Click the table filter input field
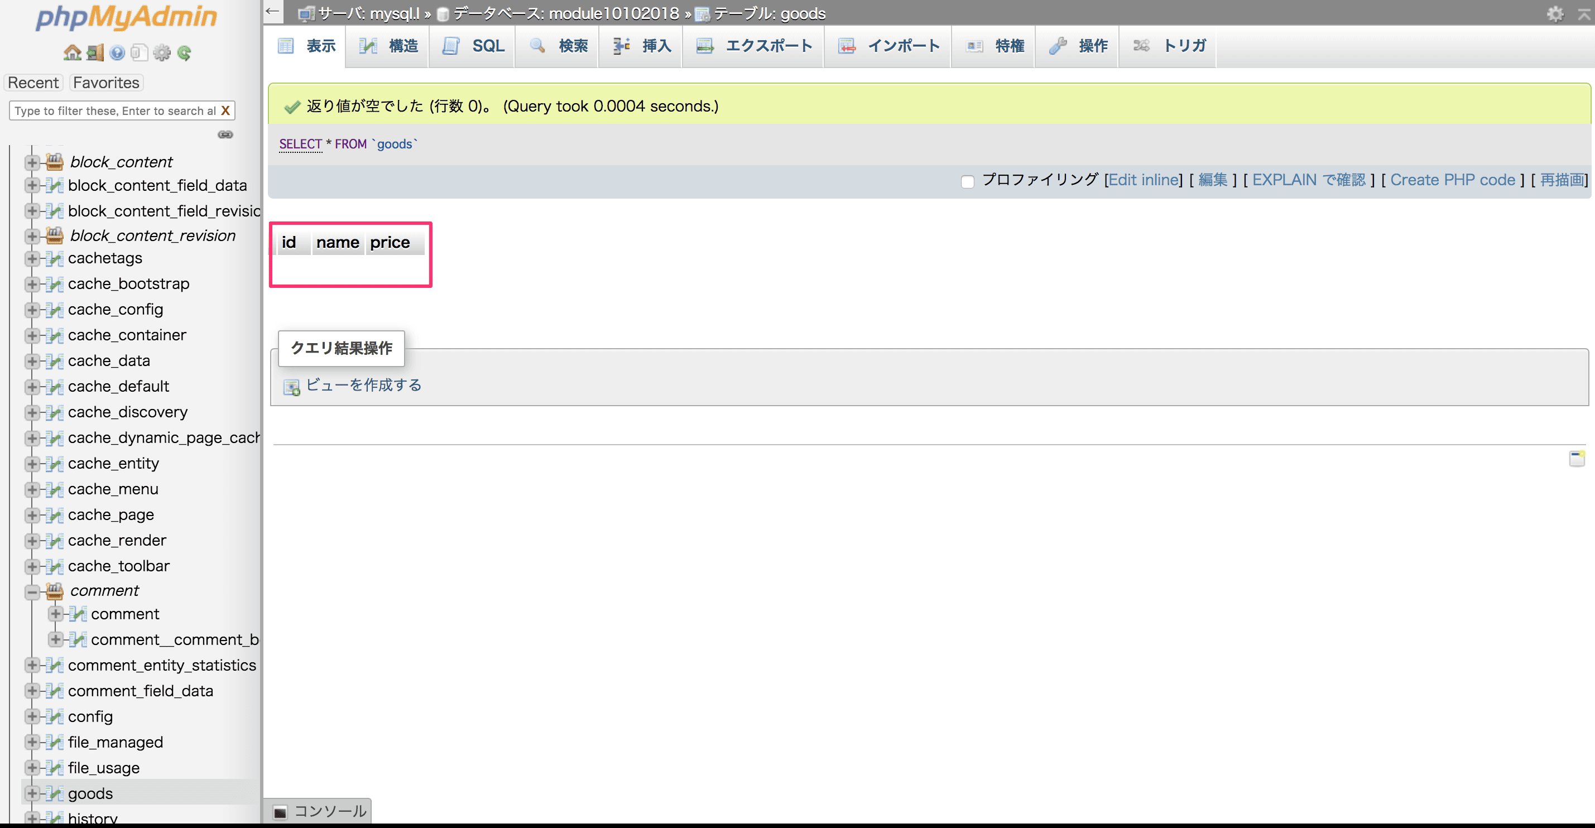 tap(114, 111)
